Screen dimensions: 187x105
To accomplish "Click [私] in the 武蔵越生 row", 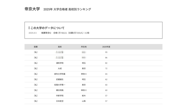I will (36, 79).
